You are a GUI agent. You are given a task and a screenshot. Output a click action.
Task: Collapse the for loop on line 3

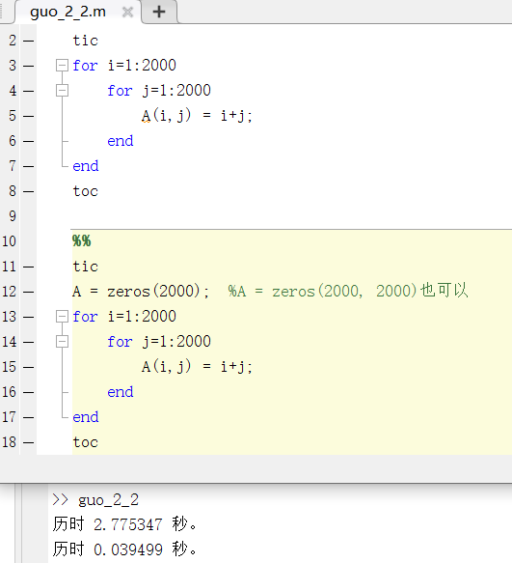pos(62,66)
